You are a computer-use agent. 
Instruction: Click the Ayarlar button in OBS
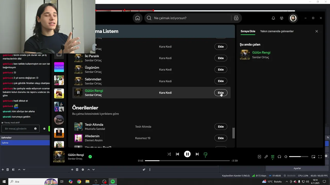pyautogui.click(x=297, y=168)
